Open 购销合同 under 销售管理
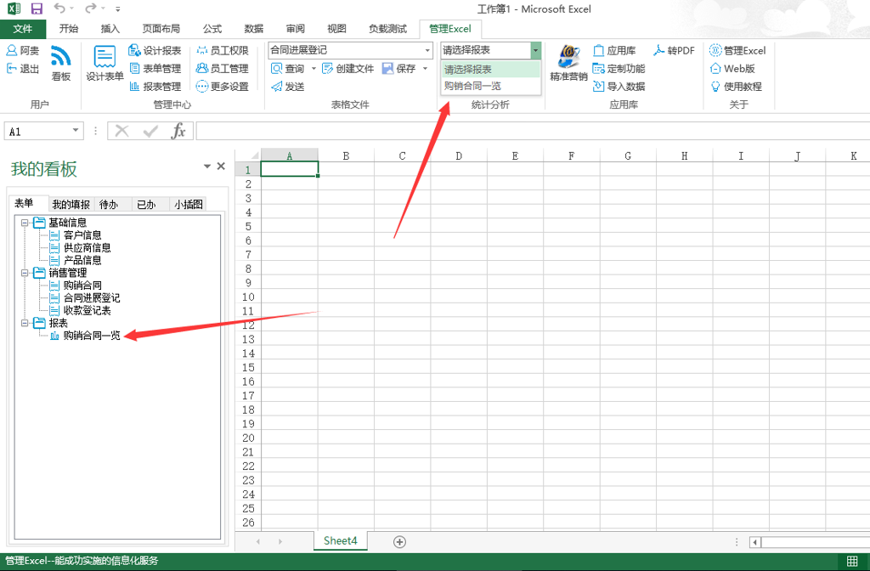This screenshot has height=571, width=870. coord(82,285)
